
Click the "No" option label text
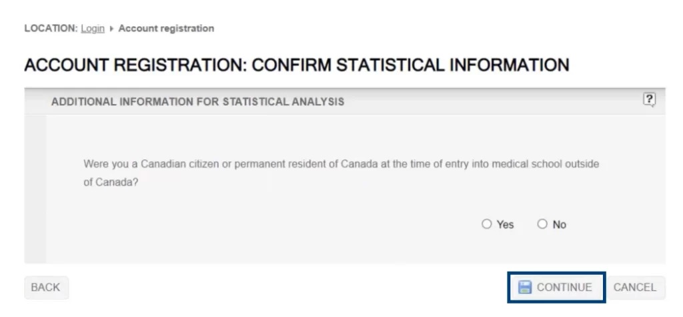click(x=559, y=225)
